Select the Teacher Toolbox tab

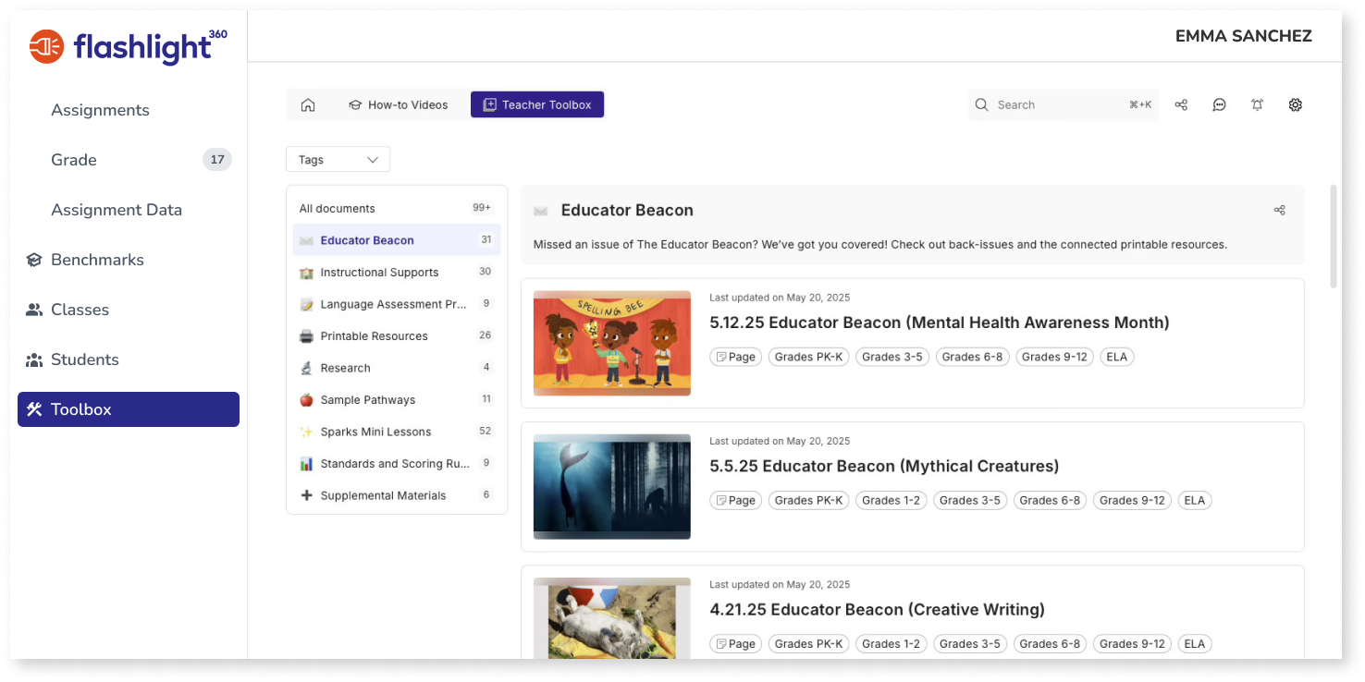pos(537,105)
